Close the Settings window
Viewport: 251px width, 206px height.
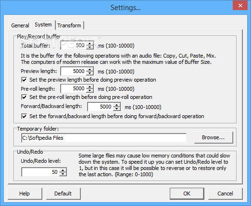coord(240,5)
